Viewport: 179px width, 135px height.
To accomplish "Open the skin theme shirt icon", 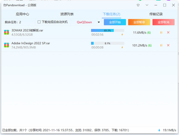I will (x=138, y=5).
